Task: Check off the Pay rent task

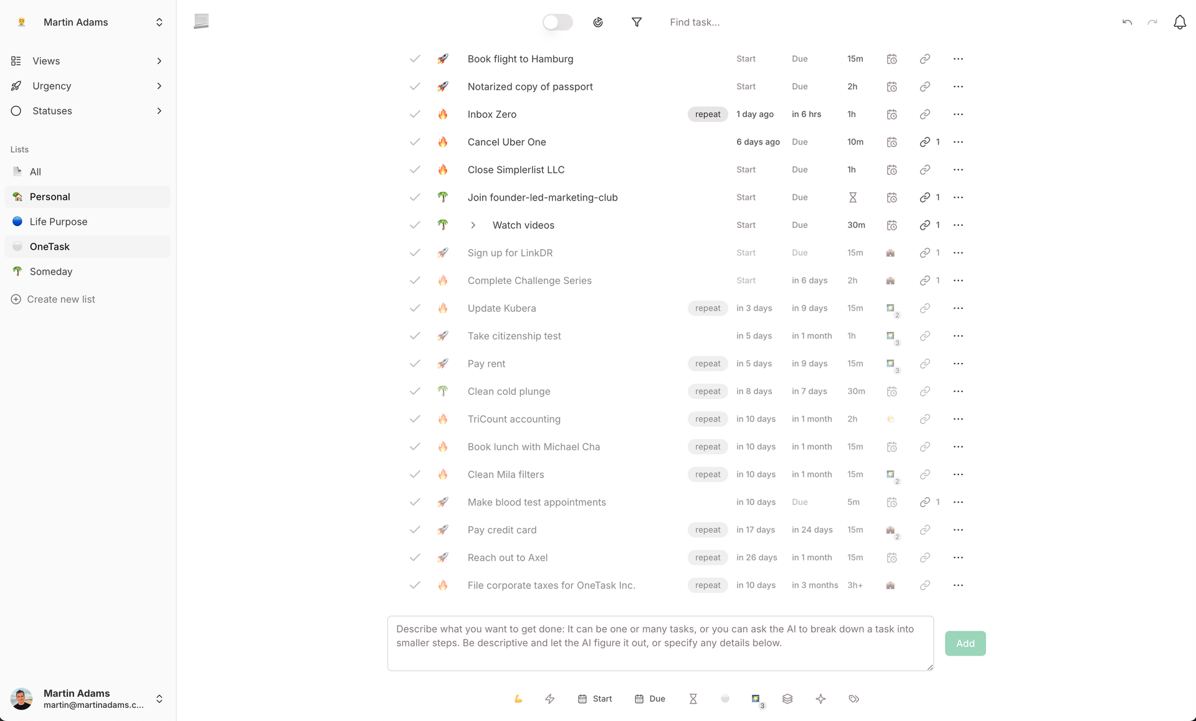Action: point(415,364)
